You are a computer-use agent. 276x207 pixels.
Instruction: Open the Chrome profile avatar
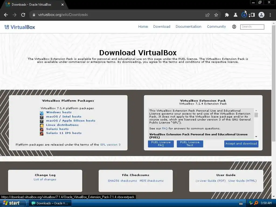tap(261, 15)
